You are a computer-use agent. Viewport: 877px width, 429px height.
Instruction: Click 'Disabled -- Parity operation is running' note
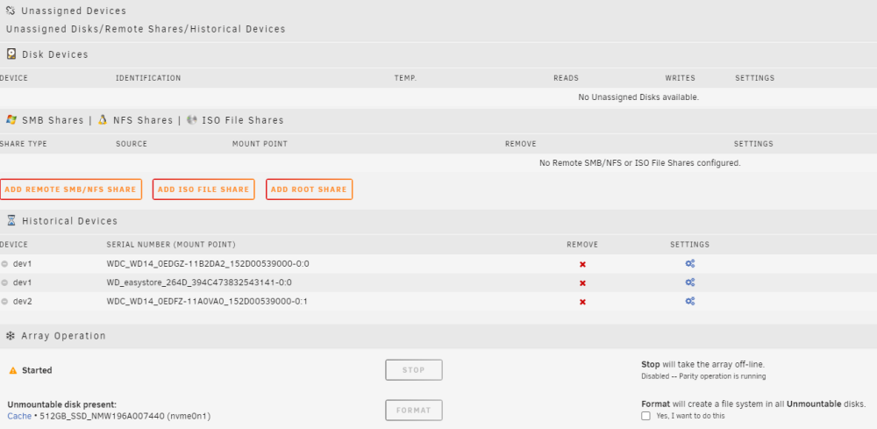703,376
